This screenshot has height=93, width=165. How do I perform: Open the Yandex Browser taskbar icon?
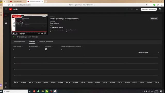click(55, 91)
